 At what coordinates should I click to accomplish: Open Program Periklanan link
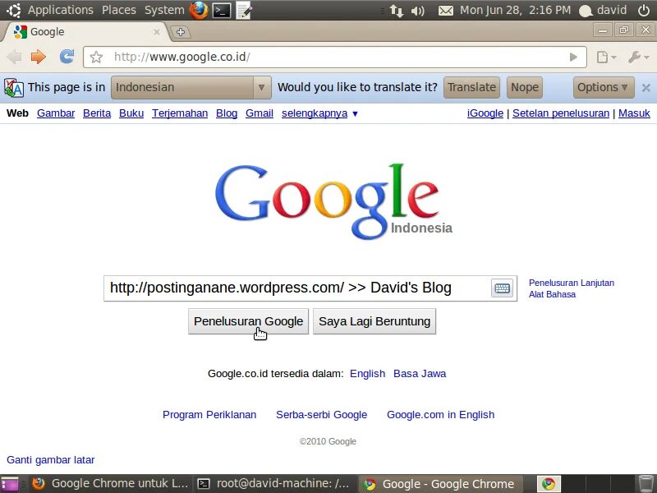pyautogui.click(x=209, y=415)
